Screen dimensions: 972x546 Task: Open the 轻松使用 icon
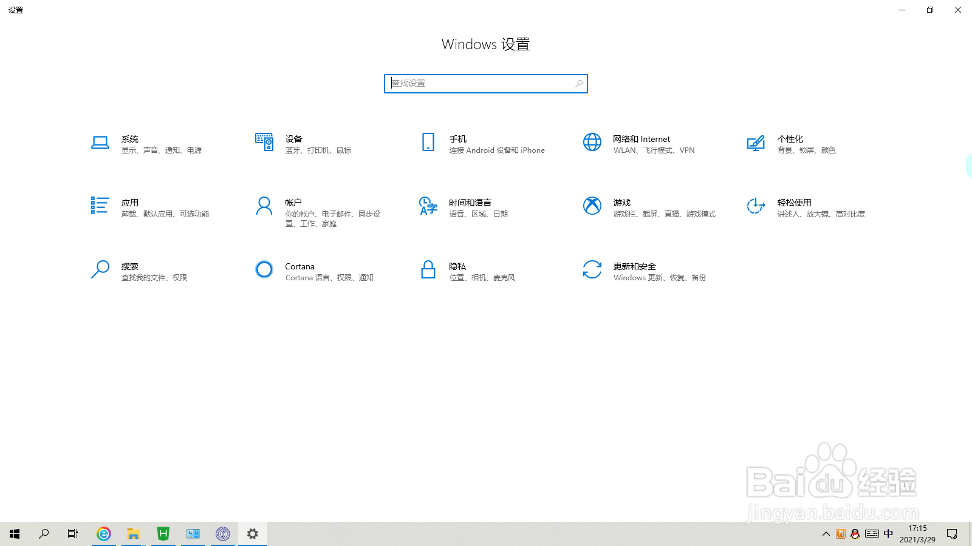point(756,206)
